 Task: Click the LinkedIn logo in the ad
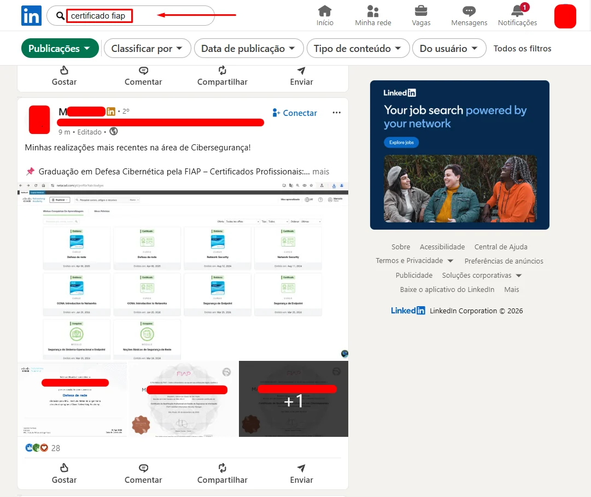pos(400,93)
